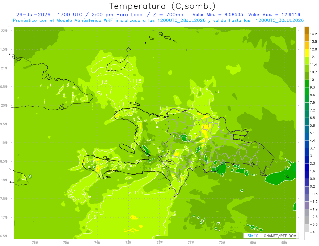Click the "1.6" color scale value
The width and height of the screenshot is (319, 246).
tap(313, 171)
